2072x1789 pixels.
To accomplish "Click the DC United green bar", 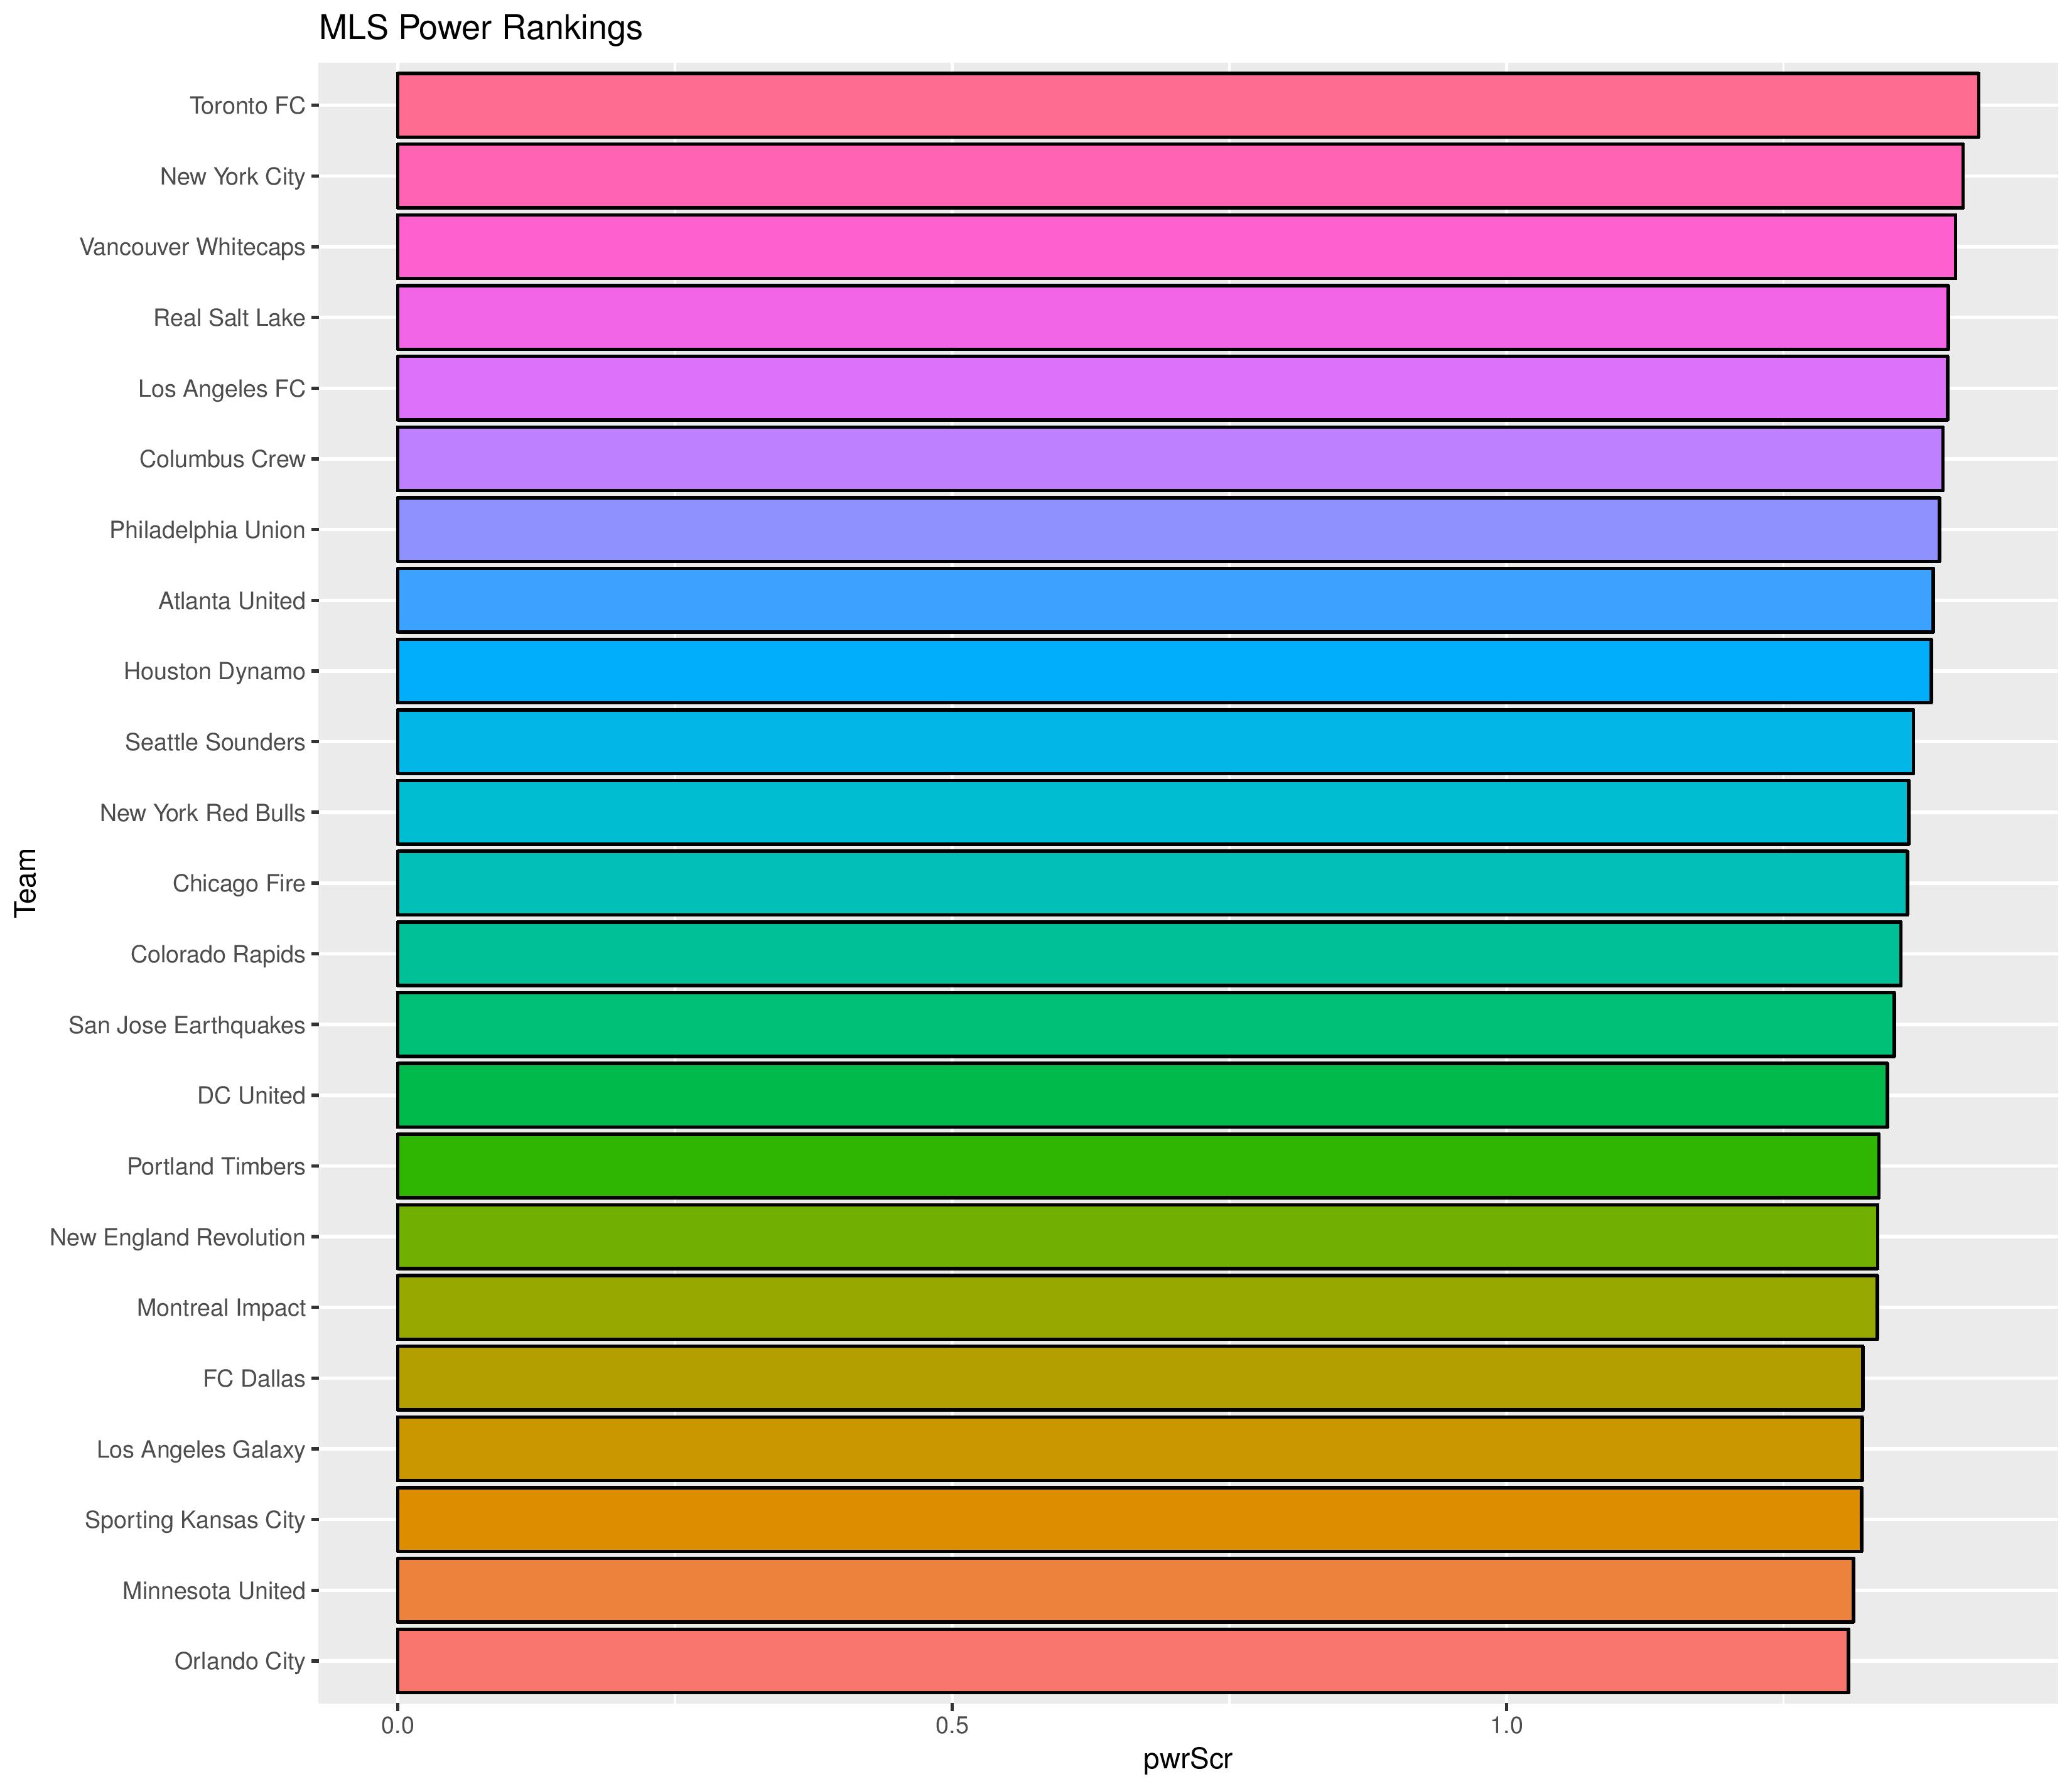I will tap(1142, 1095).
